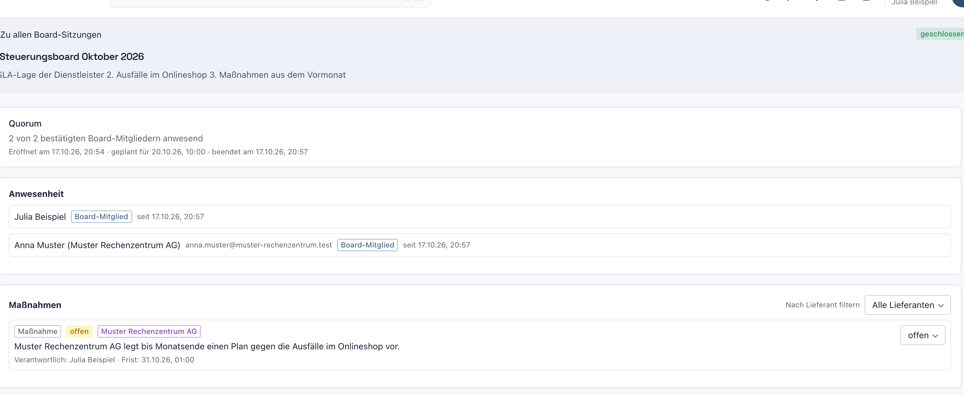Click the 'Steuerungsboard Oktober 2026' heading
Viewport: 964px width, 395px height.
click(72, 57)
